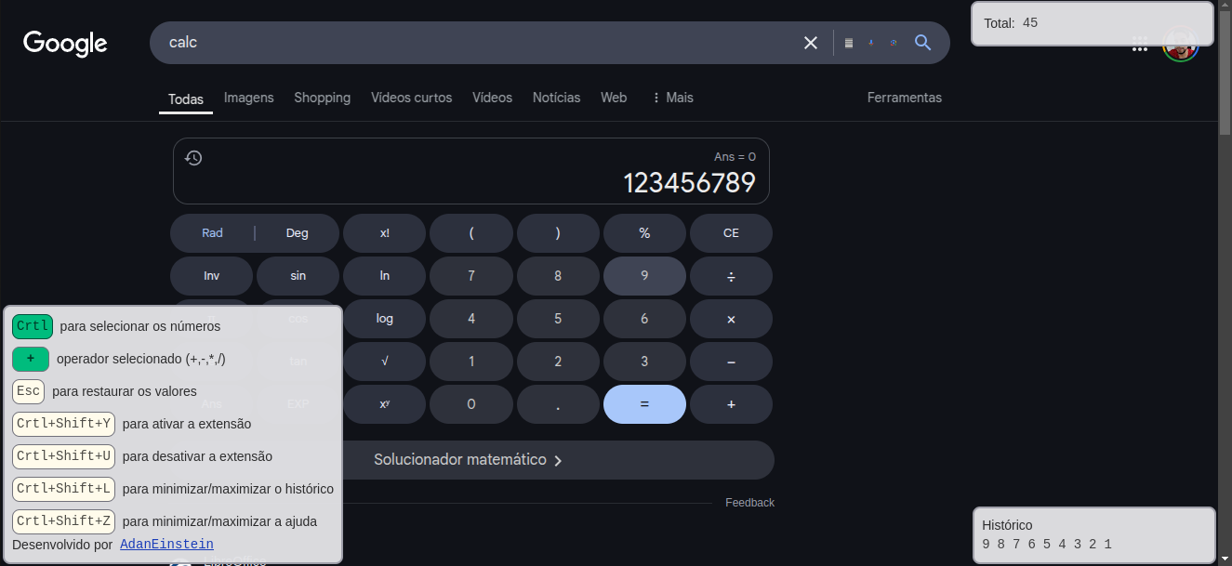Follow the AdanEinstein developer link
The image size is (1232, 566).
[x=166, y=545]
